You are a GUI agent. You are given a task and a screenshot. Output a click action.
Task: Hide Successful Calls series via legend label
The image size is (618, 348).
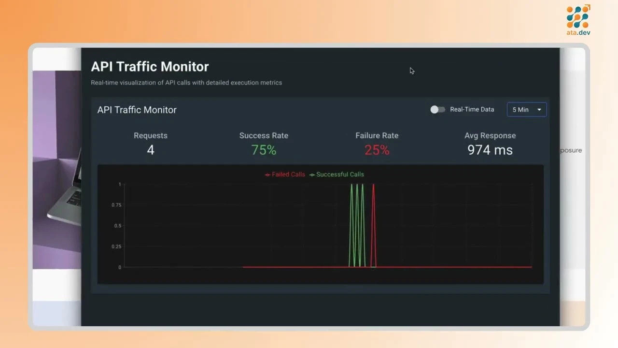click(340, 174)
